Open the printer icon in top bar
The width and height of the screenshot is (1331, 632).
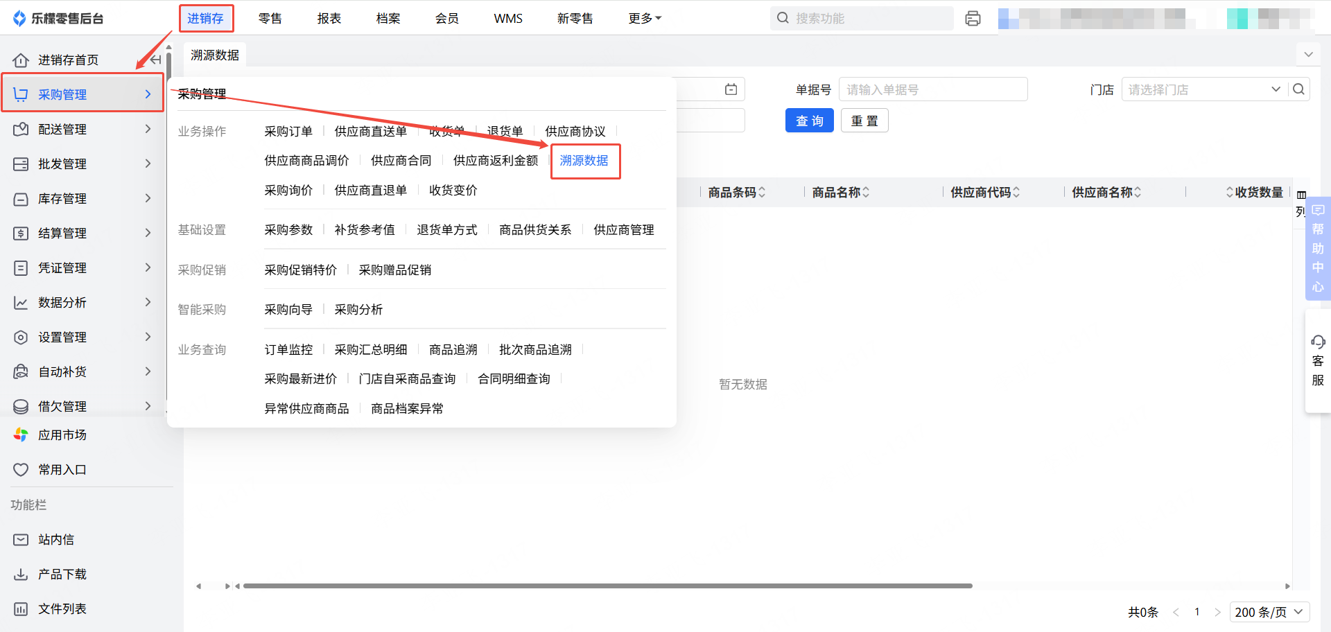973,19
